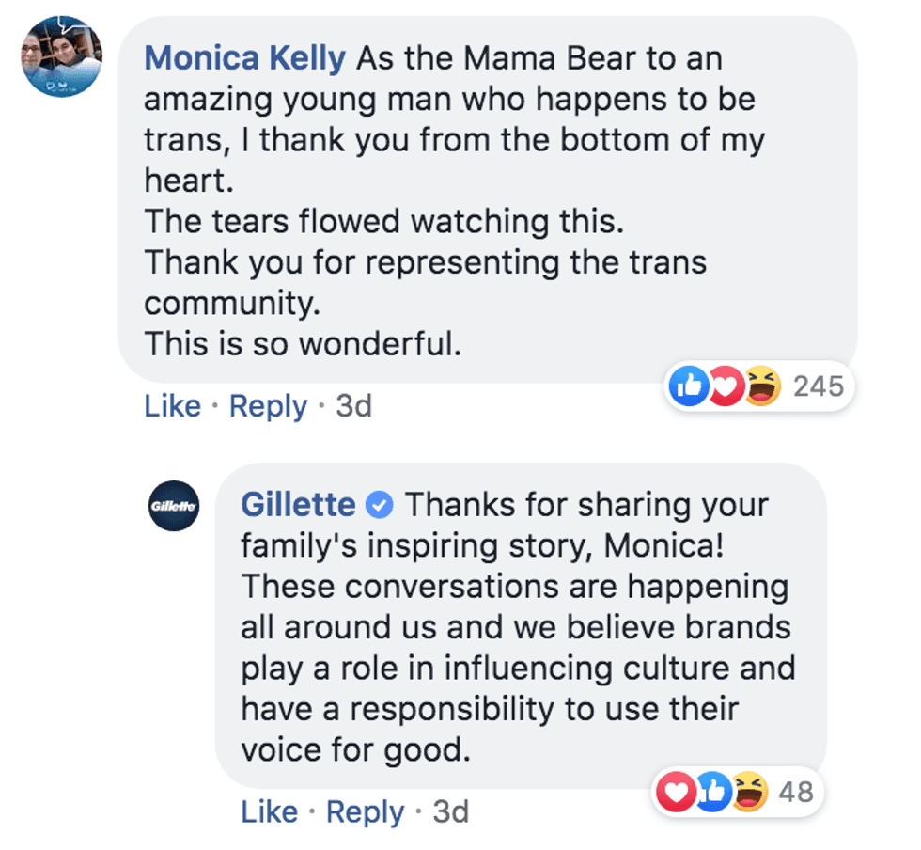Image resolution: width=921 pixels, height=850 pixels.
Task: Open the Monica Kelly profile name link
Action: tap(244, 59)
